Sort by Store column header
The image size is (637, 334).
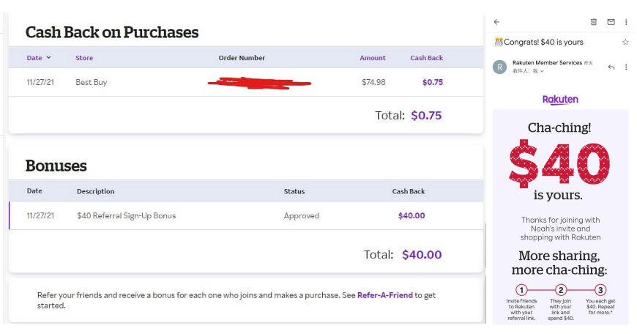pyautogui.click(x=84, y=58)
